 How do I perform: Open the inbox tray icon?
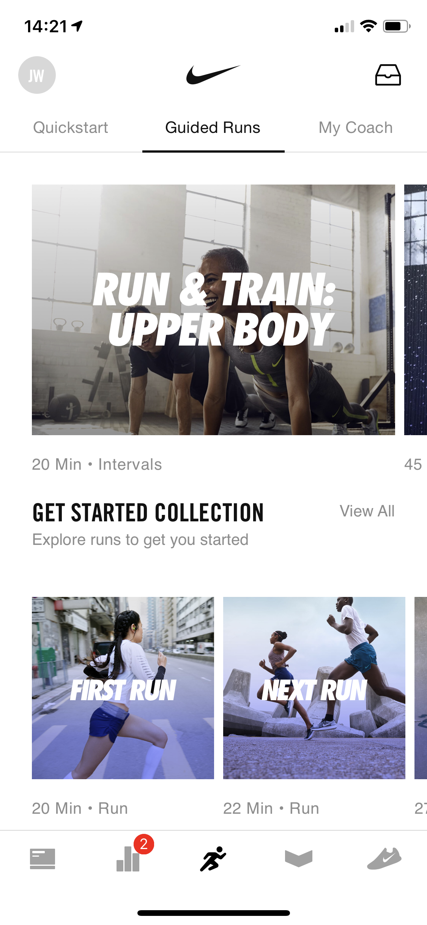click(388, 75)
